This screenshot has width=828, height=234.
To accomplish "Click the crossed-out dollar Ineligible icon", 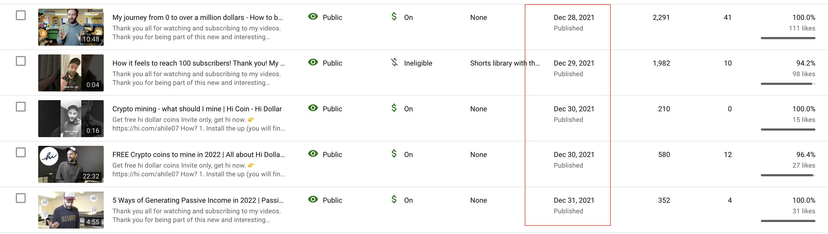I will [x=394, y=62].
